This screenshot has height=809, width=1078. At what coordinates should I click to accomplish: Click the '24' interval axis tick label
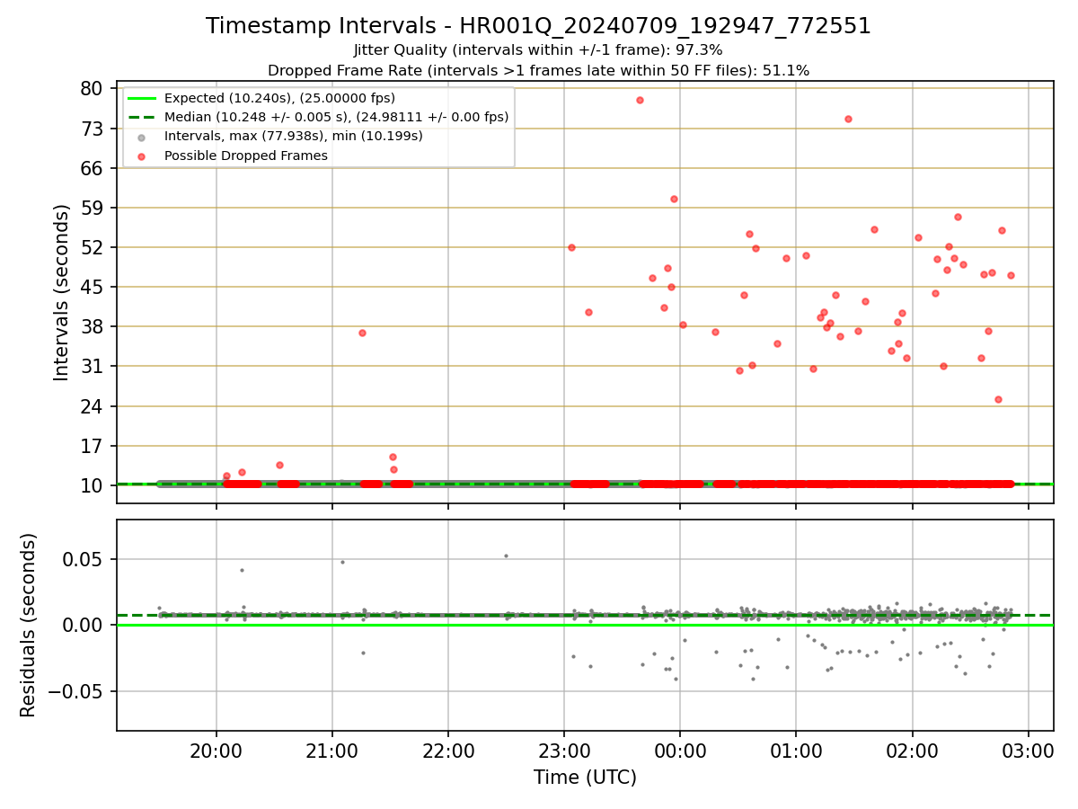(92, 406)
